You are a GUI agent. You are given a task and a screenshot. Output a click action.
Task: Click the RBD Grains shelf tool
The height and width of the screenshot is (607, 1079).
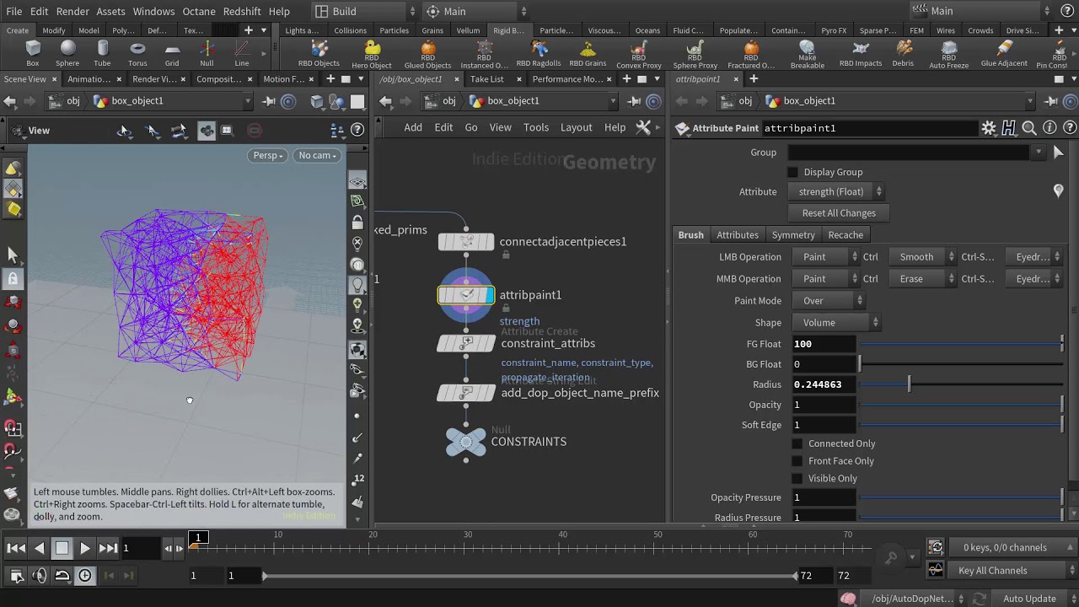tap(588, 53)
